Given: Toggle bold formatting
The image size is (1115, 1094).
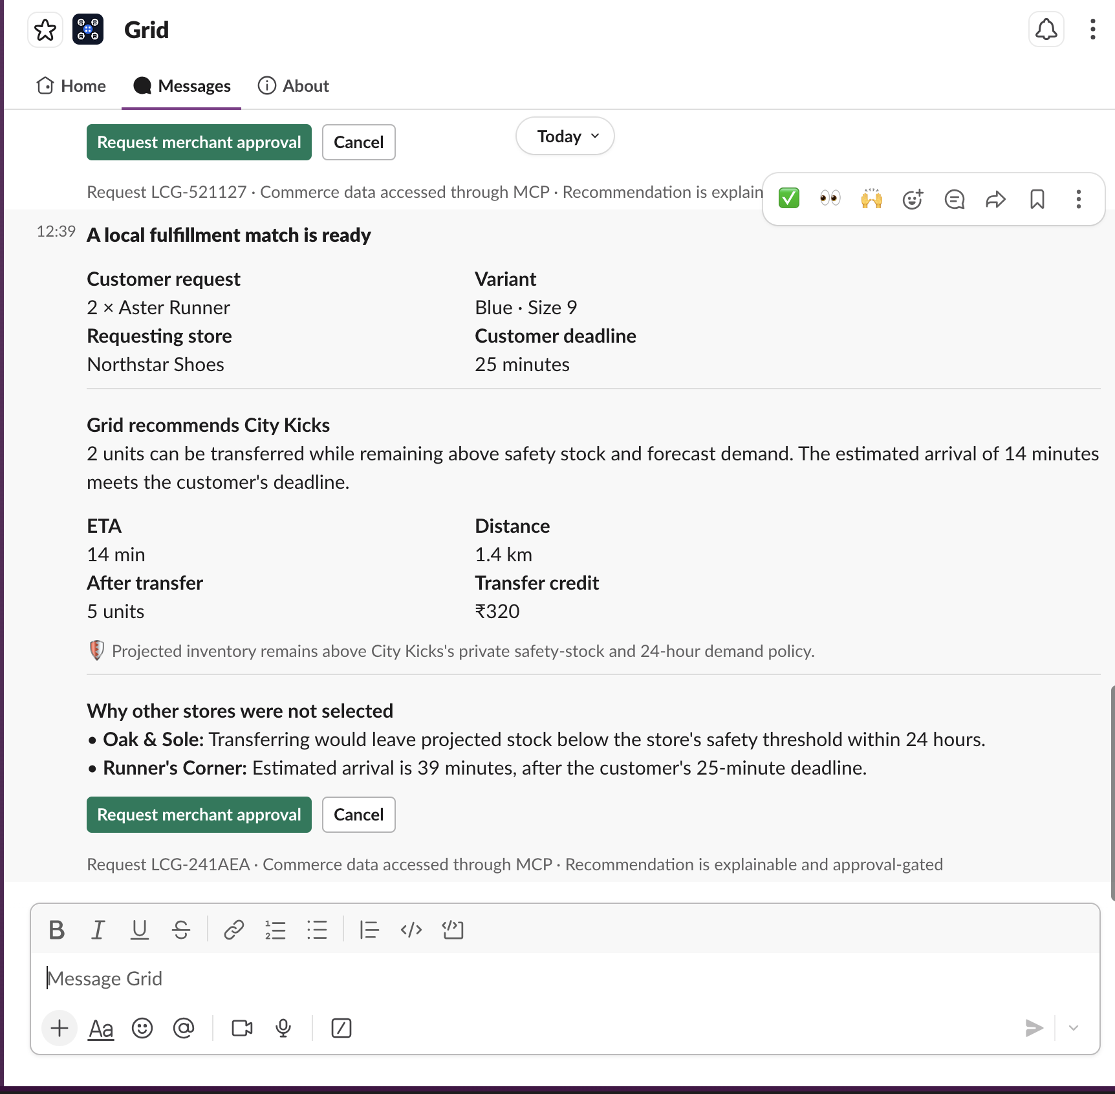Looking at the screenshot, I should pos(57,930).
